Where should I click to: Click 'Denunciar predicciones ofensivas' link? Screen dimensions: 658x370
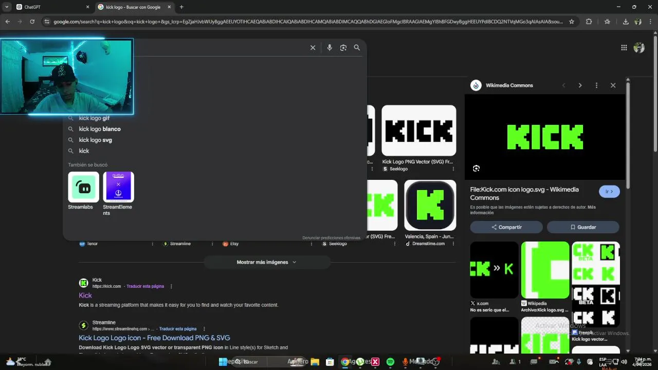(331, 238)
